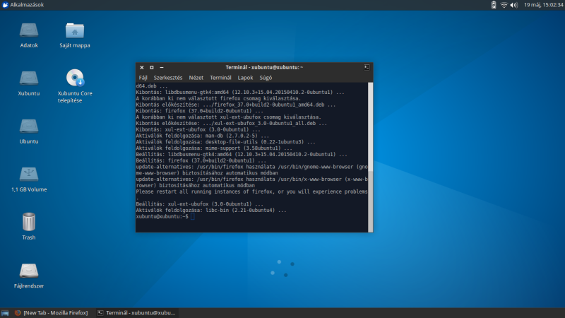
Task: Minimize the Terminal window
Action: pyautogui.click(x=162, y=67)
